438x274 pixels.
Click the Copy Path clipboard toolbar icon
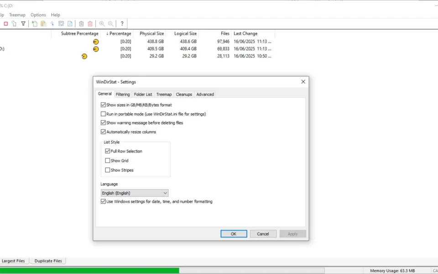pos(43,24)
